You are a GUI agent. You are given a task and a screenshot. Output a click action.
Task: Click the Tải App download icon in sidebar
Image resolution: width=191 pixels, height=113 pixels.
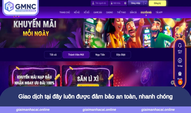[x=180, y=61]
